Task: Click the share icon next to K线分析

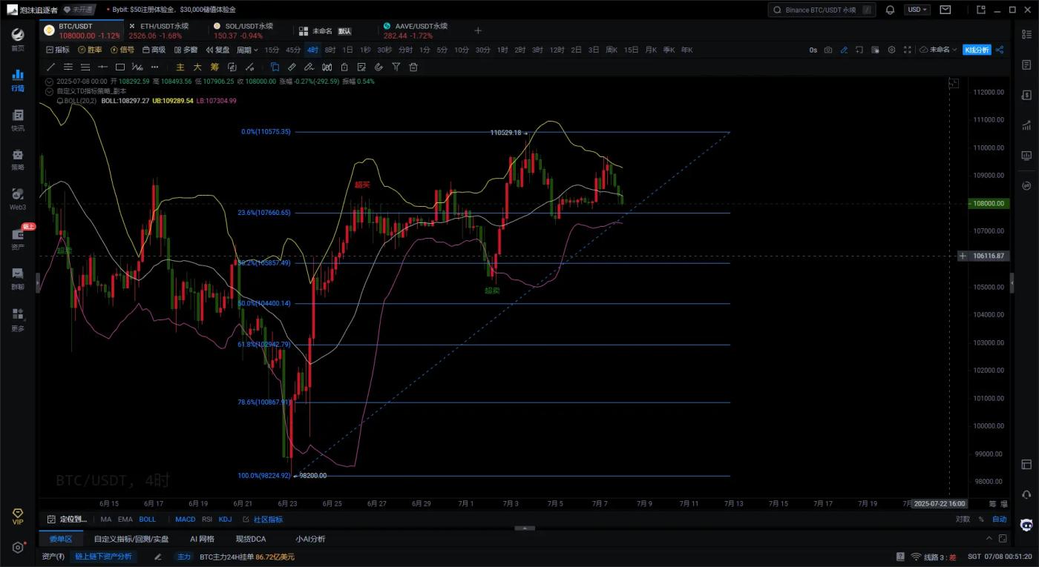Action: (x=1000, y=50)
